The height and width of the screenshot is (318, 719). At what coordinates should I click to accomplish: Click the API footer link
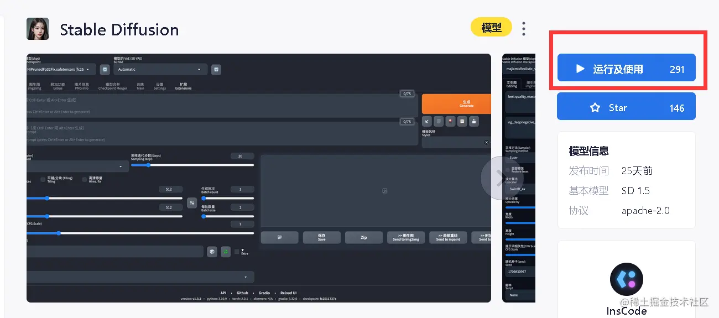pos(223,293)
